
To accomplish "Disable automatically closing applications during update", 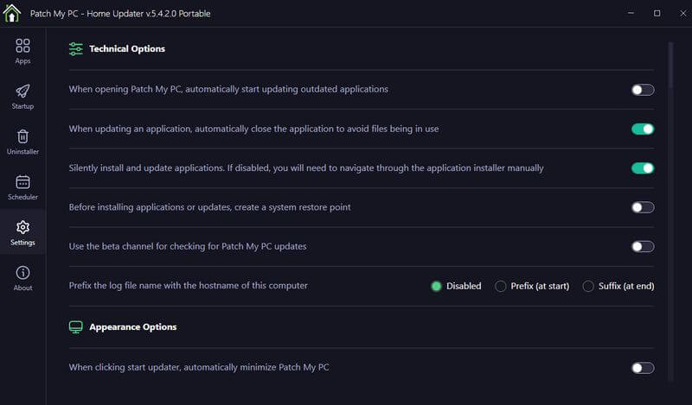I will (642, 130).
